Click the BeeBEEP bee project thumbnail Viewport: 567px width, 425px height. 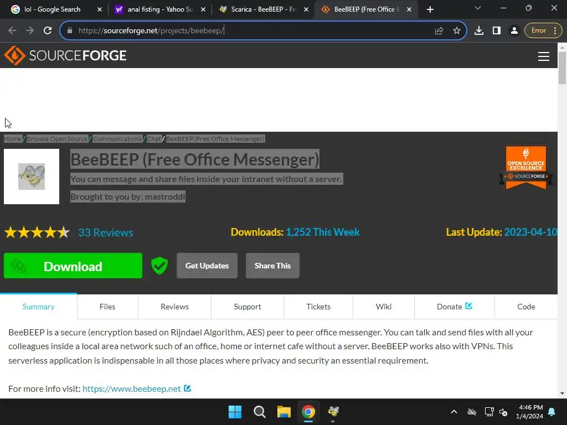click(x=32, y=177)
